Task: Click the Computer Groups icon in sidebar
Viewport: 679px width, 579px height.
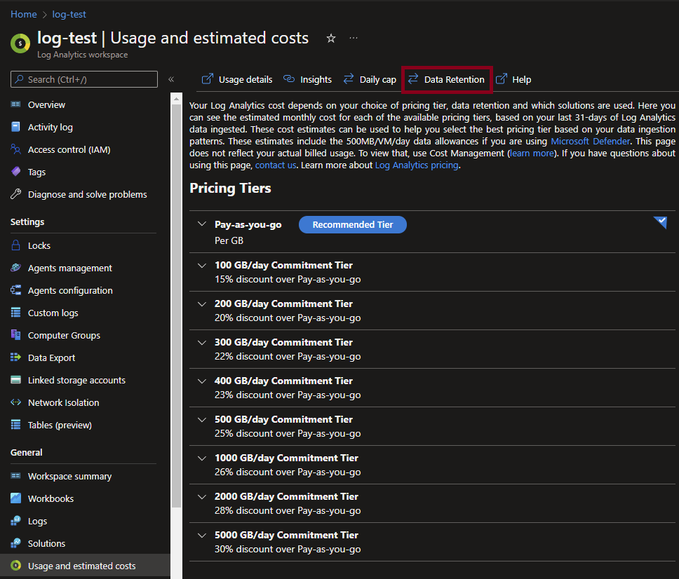Action: (15, 335)
